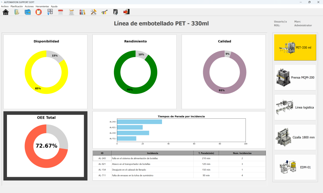Viewport: 323px width, 193px height.
Task: Switch to the Linea logistica machine
Action: click(x=295, y=107)
